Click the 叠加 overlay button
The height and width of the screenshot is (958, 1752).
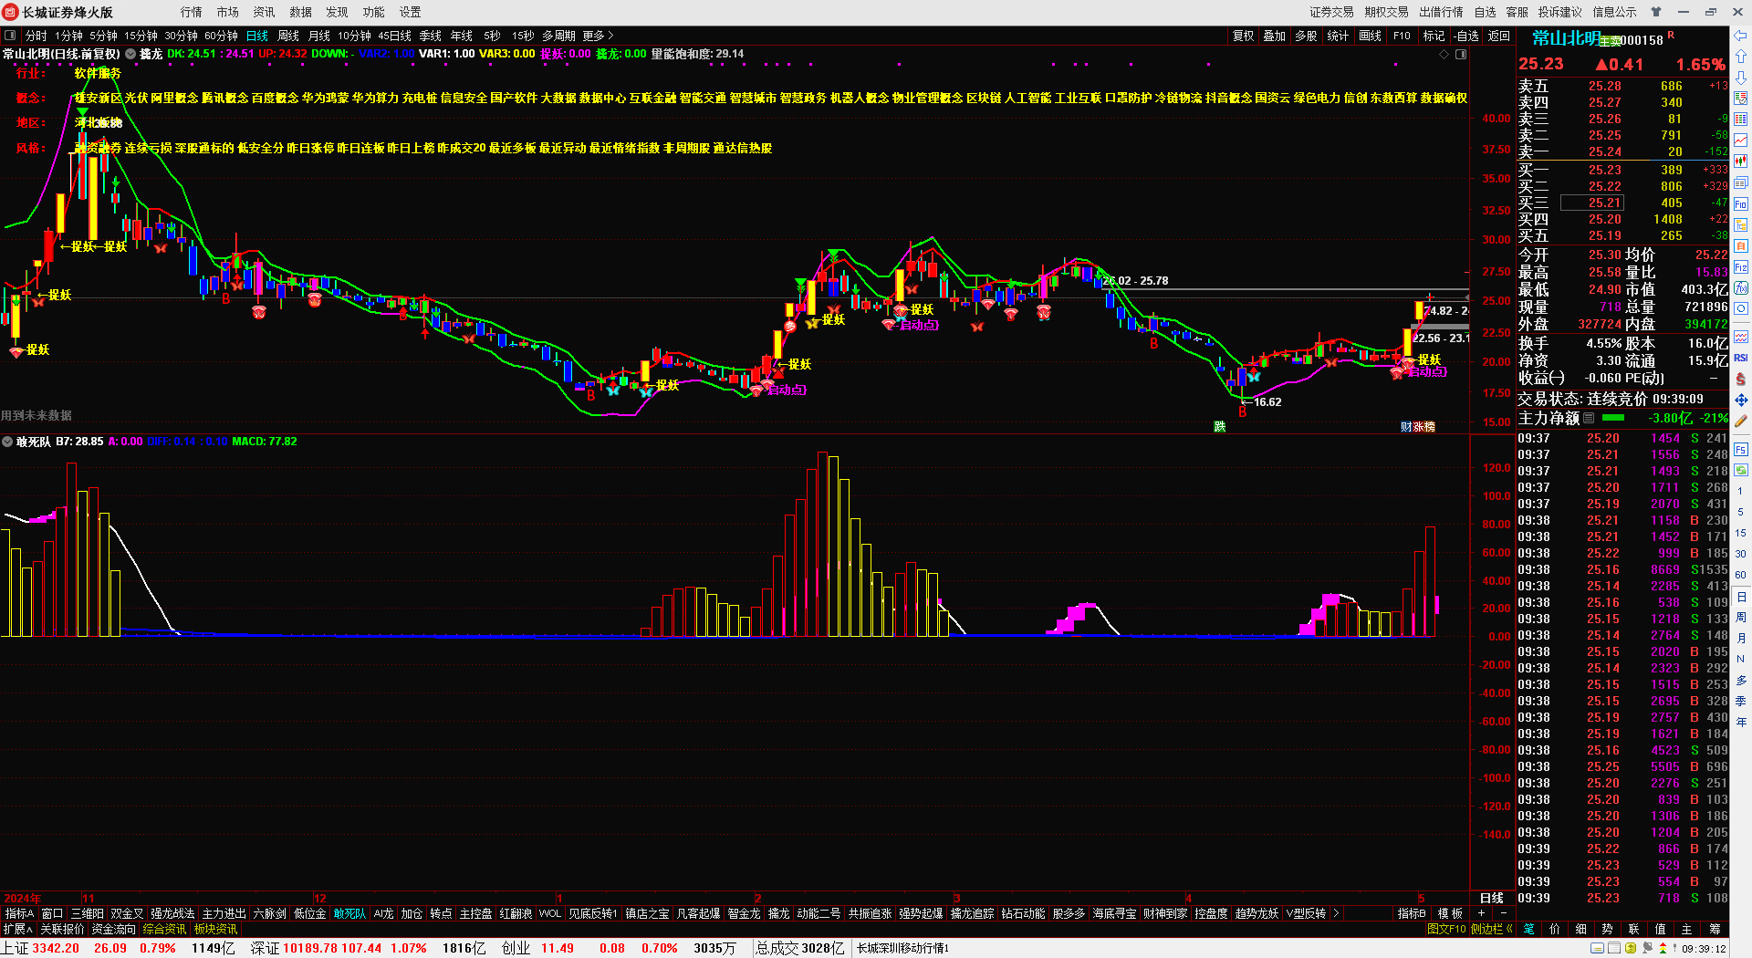pyautogui.click(x=1274, y=36)
